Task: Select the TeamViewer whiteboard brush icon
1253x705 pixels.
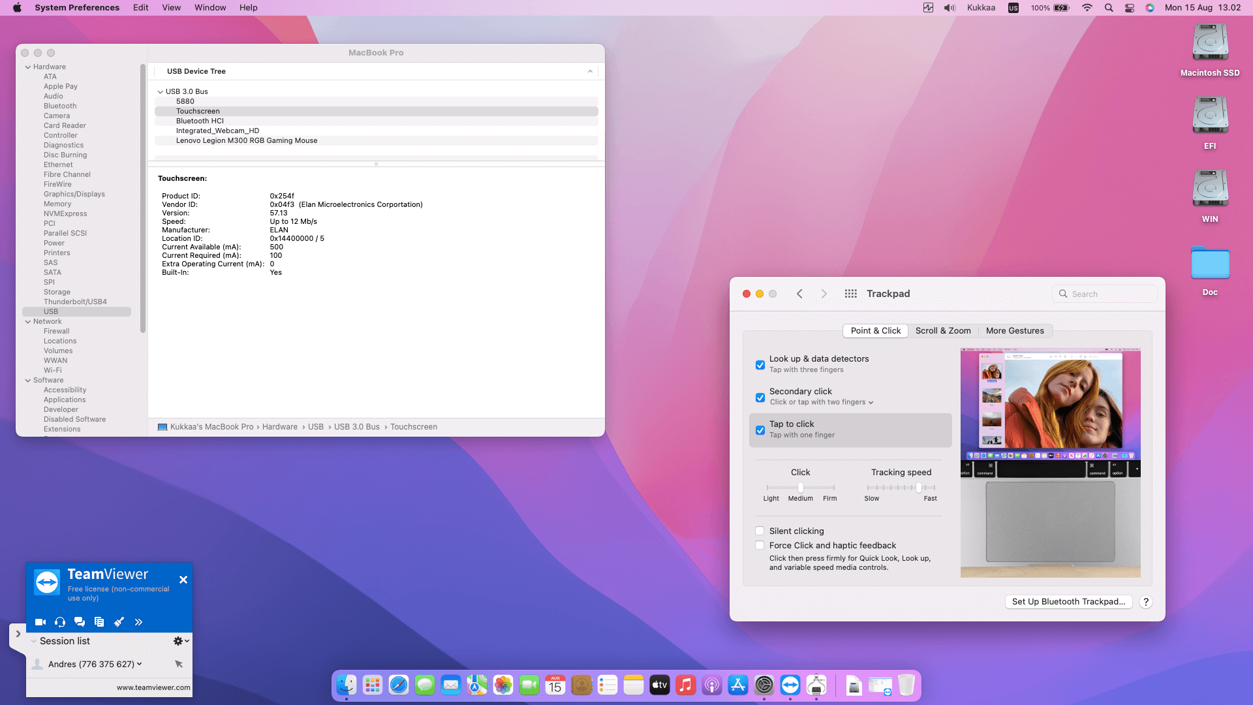Action: tap(119, 622)
